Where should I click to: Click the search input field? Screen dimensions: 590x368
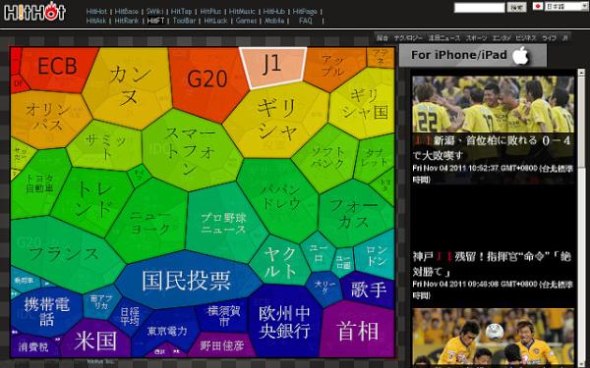tap(480, 7)
